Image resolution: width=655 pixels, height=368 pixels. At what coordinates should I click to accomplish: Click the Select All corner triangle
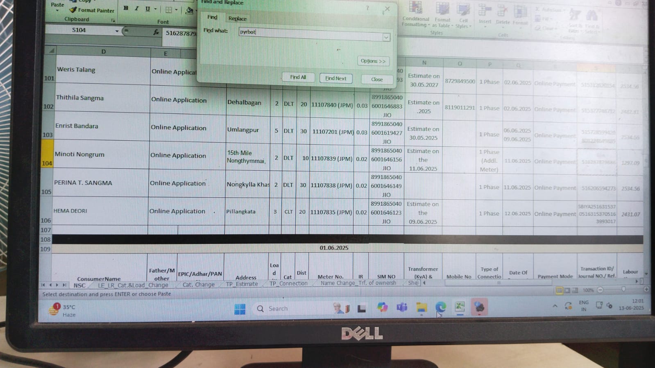[x=51, y=51]
